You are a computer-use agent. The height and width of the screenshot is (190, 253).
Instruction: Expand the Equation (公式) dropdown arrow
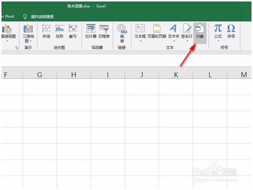tap(218, 41)
